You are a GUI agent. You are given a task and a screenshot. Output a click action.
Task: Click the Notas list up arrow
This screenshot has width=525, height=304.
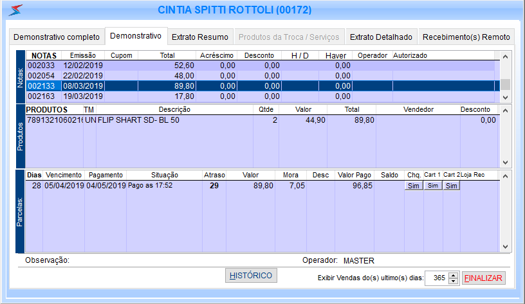(x=505, y=57)
